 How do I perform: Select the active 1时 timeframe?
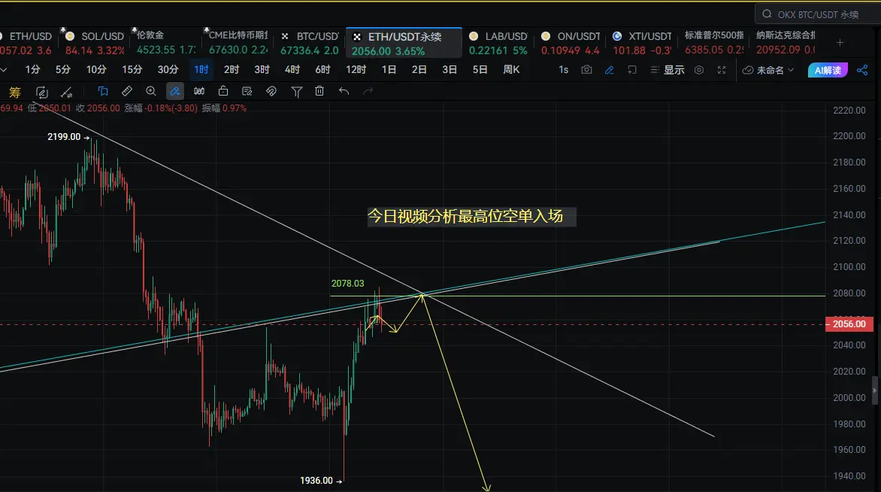pos(201,70)
